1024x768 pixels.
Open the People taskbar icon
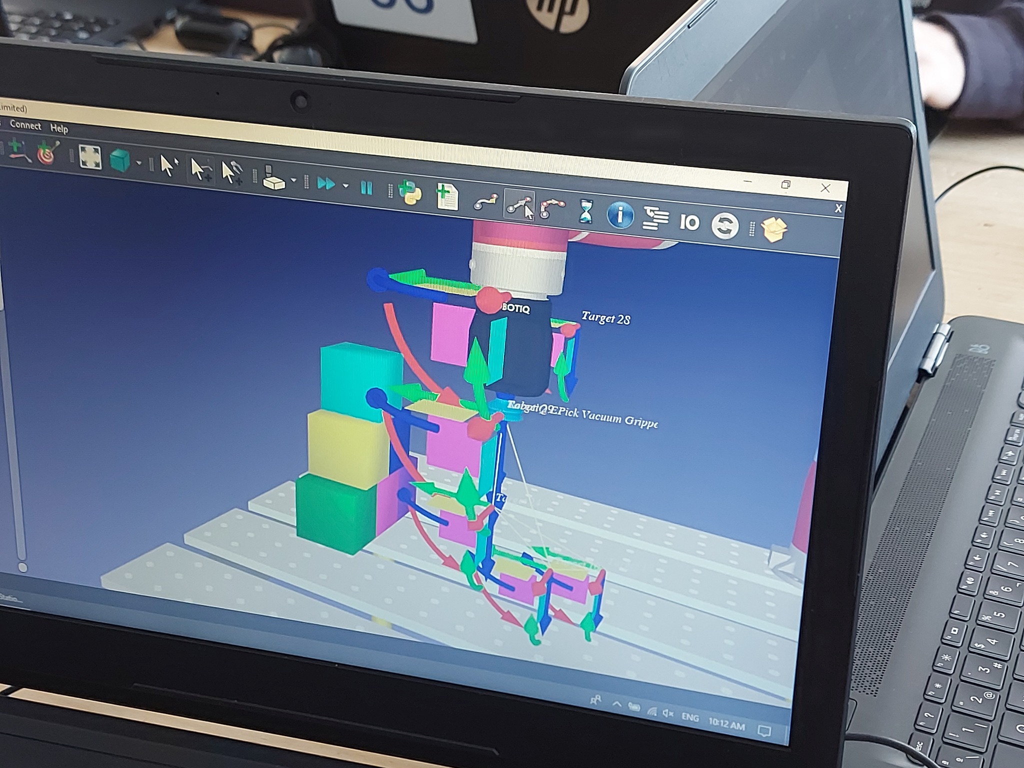595,700
